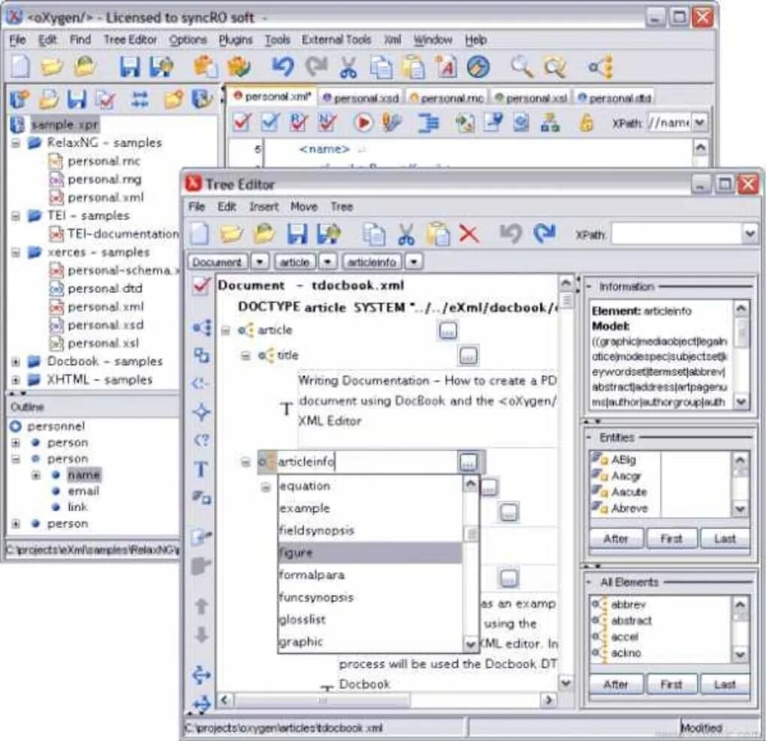Image resolution: width=766 pixels, height=741 pixels.
Task: Click New document icon in oXygen main toolbar
Action: coord(20,66)
